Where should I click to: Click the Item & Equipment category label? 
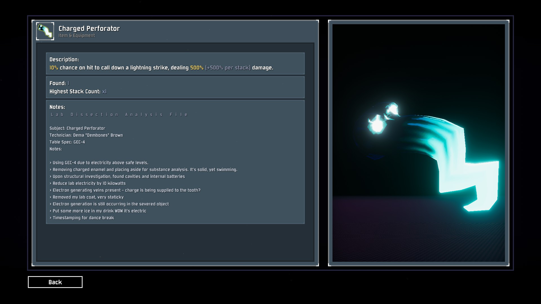click(77, 35)
